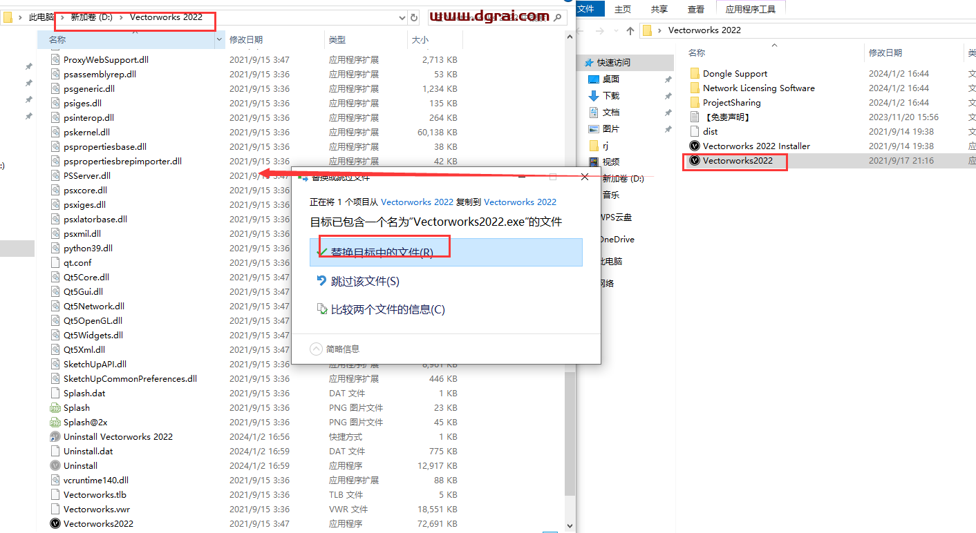Select the dist file icon
Image resolution: width=976 pixels, height=533 pixels.
[695, 131]
